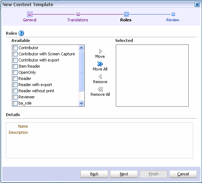Click the Translations step marker square
The width and height of the screenshot is (202, 183).
[x=78, y=14]
